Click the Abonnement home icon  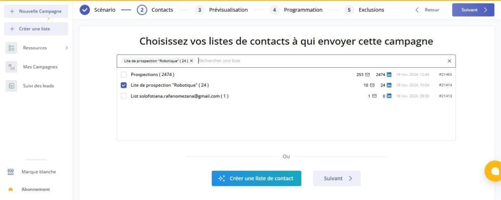10,189
